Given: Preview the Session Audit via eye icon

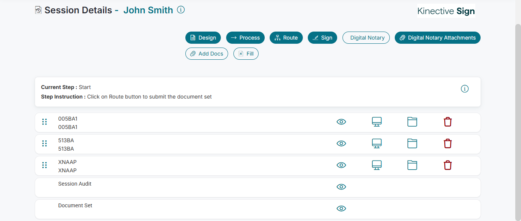Looking at the screenshot, I should 341,187.
